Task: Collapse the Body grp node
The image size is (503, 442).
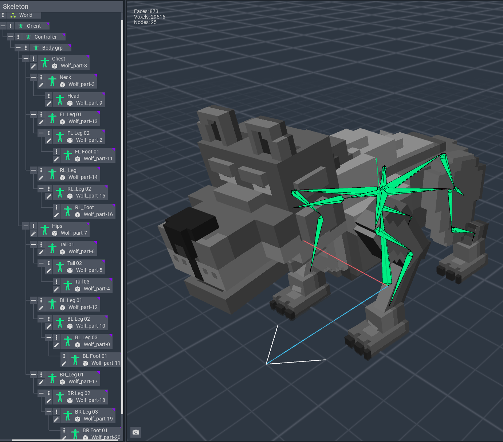Action: point(18,48)
